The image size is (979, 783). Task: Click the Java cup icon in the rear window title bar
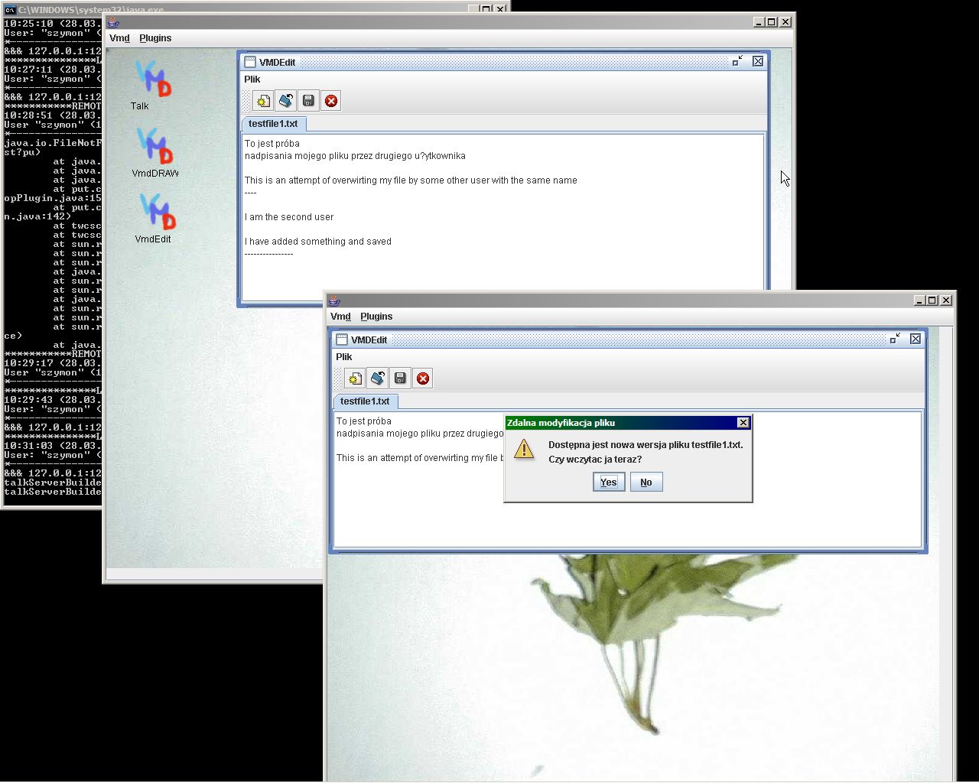pyautogui.click(x=113, y=22)
